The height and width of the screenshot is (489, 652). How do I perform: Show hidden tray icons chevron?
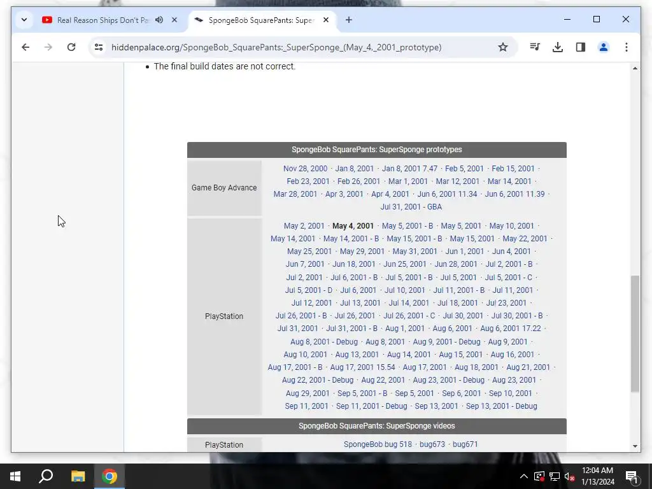coord(524,476)
